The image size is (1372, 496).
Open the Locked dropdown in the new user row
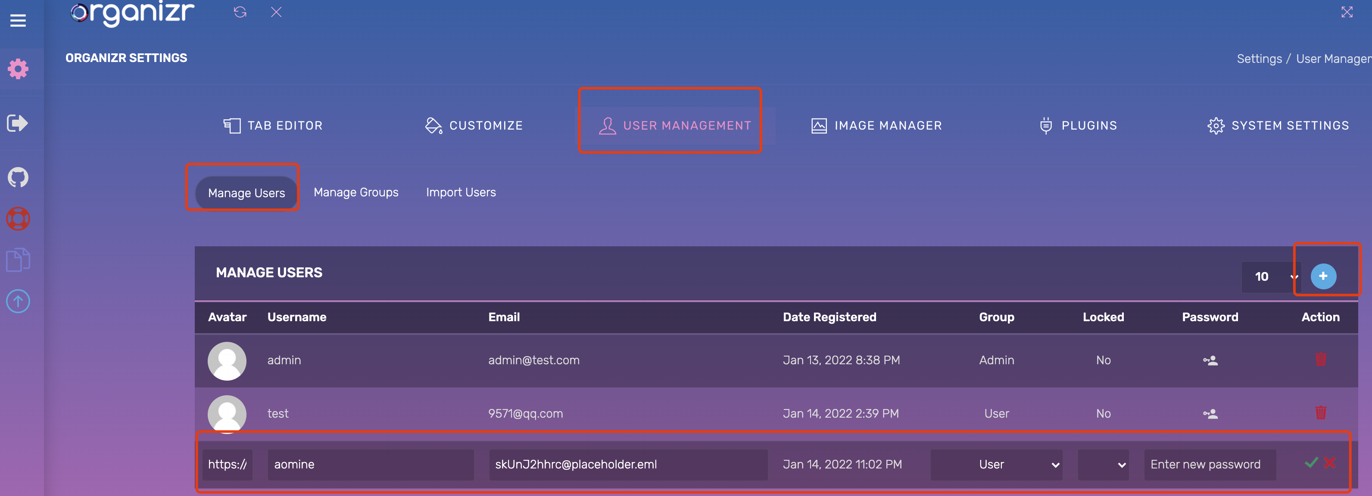(1103, 465)
